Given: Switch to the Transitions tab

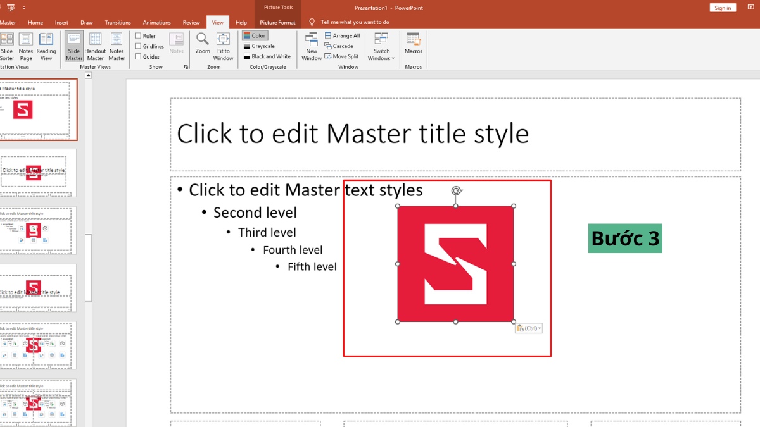Looking at the screenshot, I should click(x=118, y=22).
